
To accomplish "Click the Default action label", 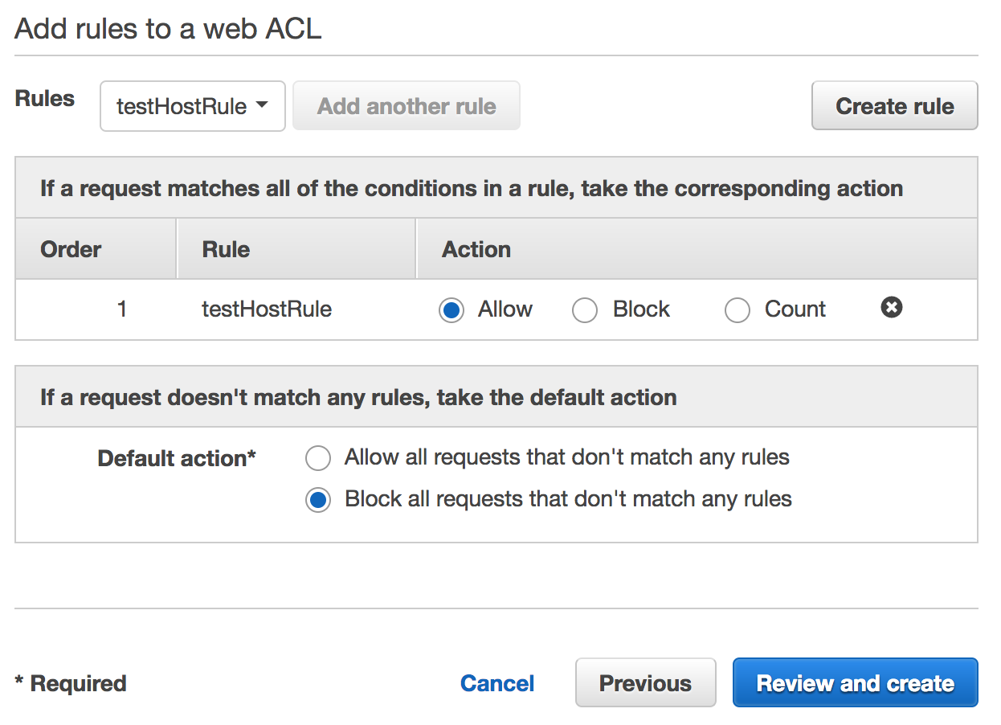I will pos(177,459).
